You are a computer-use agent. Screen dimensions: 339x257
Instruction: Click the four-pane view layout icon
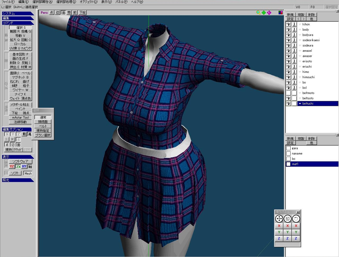pyautogui.click(x=280, y=12)
